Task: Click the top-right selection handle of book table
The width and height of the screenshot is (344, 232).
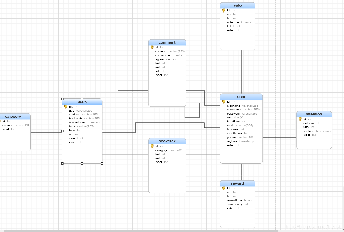Action: (x=102, y=99)
